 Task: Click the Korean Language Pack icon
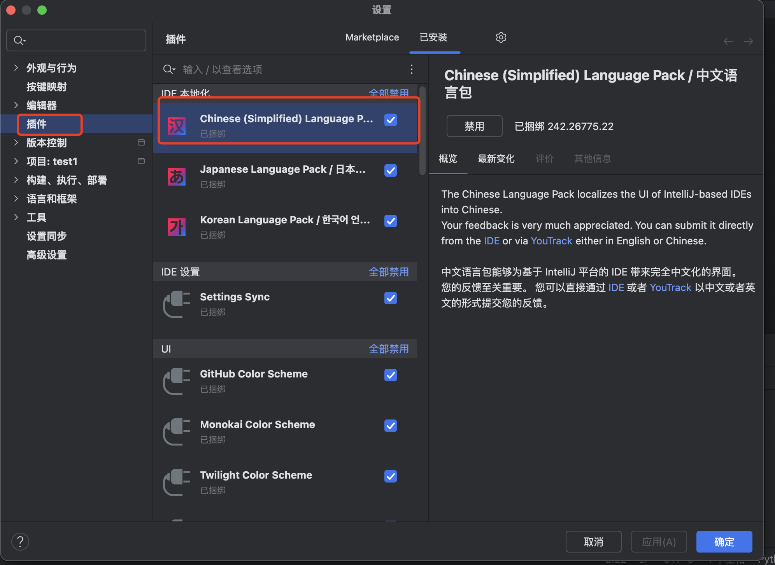[176, 227]
